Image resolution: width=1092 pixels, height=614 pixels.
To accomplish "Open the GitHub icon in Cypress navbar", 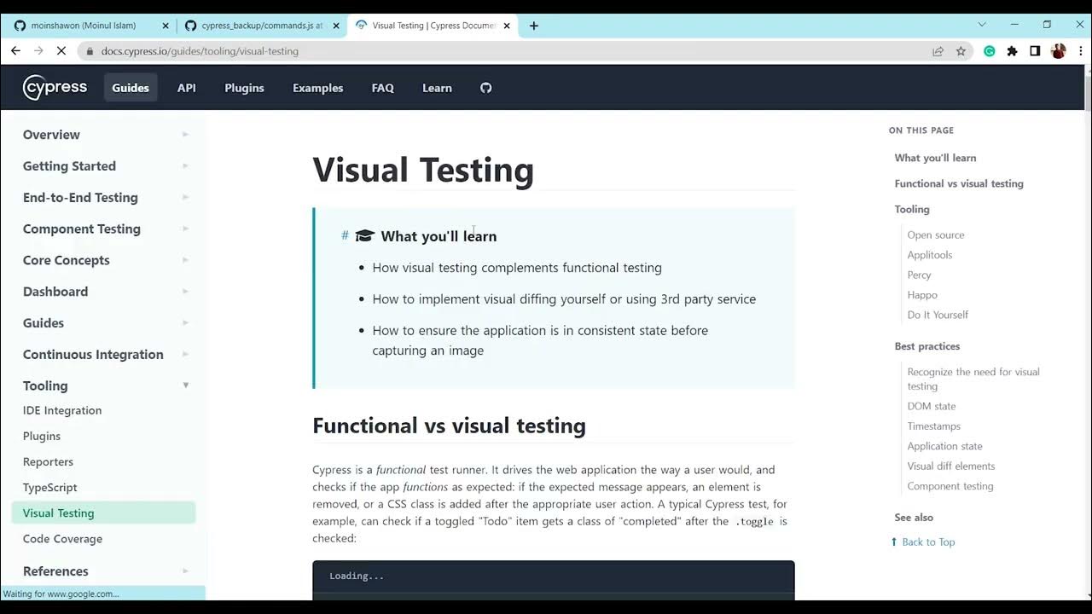I will 486,88.
